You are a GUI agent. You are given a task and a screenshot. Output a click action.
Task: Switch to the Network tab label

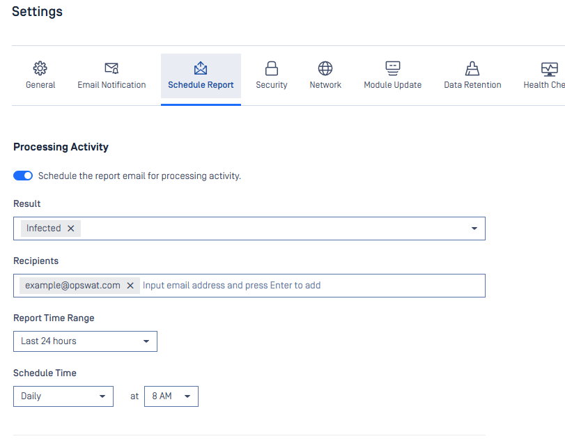tap(325, 85)
